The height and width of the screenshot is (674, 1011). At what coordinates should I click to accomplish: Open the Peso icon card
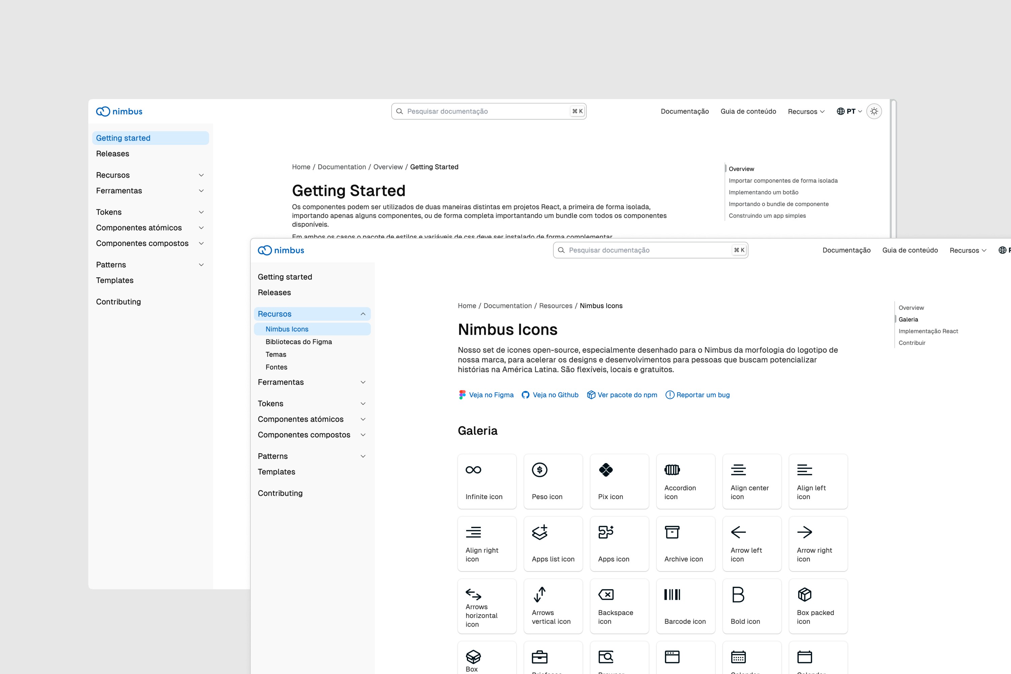click(553, 482)
